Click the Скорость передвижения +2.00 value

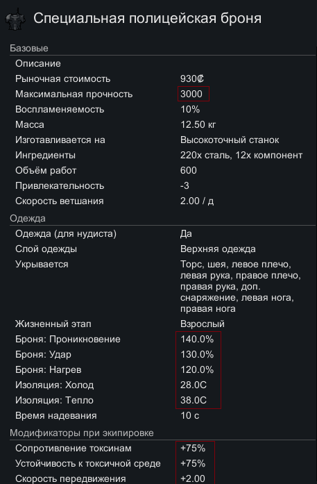pos(193,478)
